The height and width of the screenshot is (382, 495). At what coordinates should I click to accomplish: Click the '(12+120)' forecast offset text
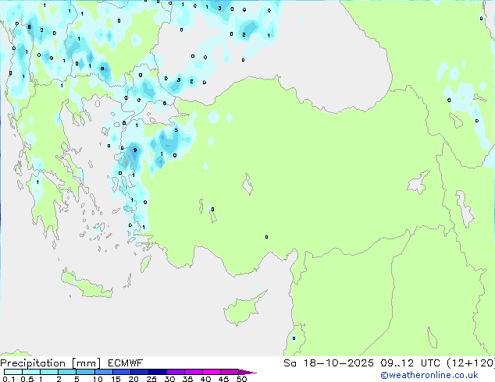pos(471,363)
